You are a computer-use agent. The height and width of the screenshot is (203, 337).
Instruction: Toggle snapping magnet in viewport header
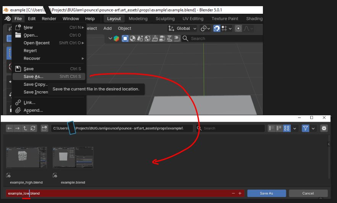(x=216, y=28)
